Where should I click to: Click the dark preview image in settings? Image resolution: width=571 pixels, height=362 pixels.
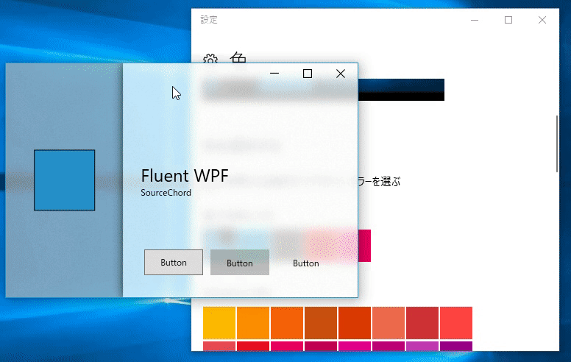(401, 90)
